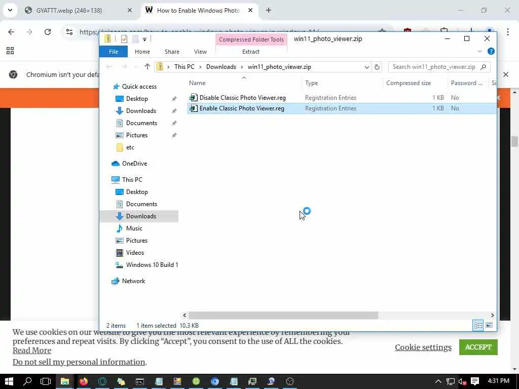Open the browser apps grid icon
This screenshot has width=519, height=389.
pos(10,51)
